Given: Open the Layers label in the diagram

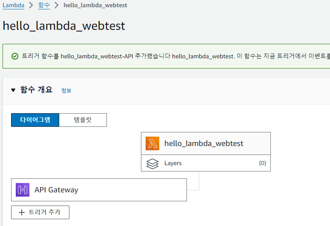Looking at the screenshot, I should click(x=173, y=163).
